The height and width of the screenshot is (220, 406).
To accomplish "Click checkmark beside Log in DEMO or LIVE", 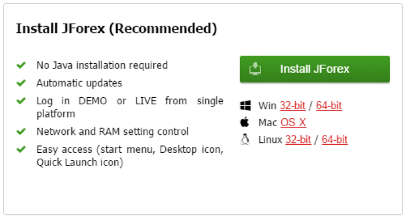I will tap(21, 101).
